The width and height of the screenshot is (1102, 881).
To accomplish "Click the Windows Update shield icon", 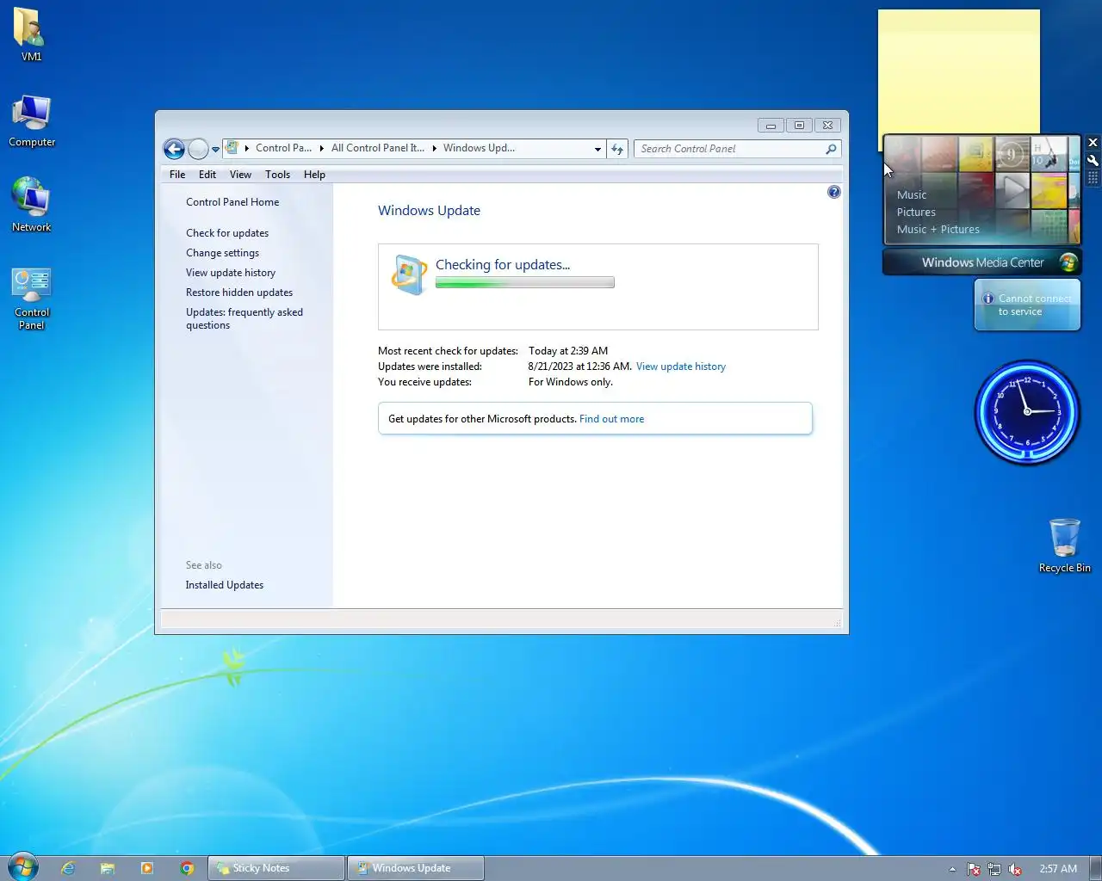I will point(409,274).
